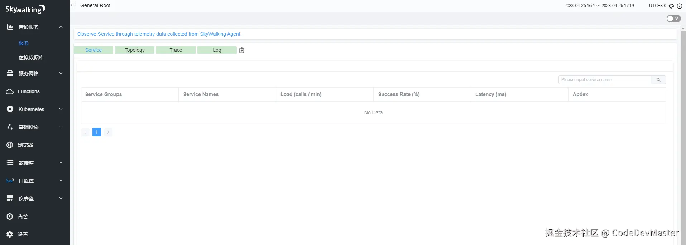The height and width of the screenshot is (245, 686).
Task: Click the refresh icon beside UTC+8:0
Action: point(671,6)
